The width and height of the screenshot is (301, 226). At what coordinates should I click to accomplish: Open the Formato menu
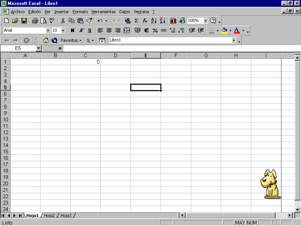tap(80, 12)
